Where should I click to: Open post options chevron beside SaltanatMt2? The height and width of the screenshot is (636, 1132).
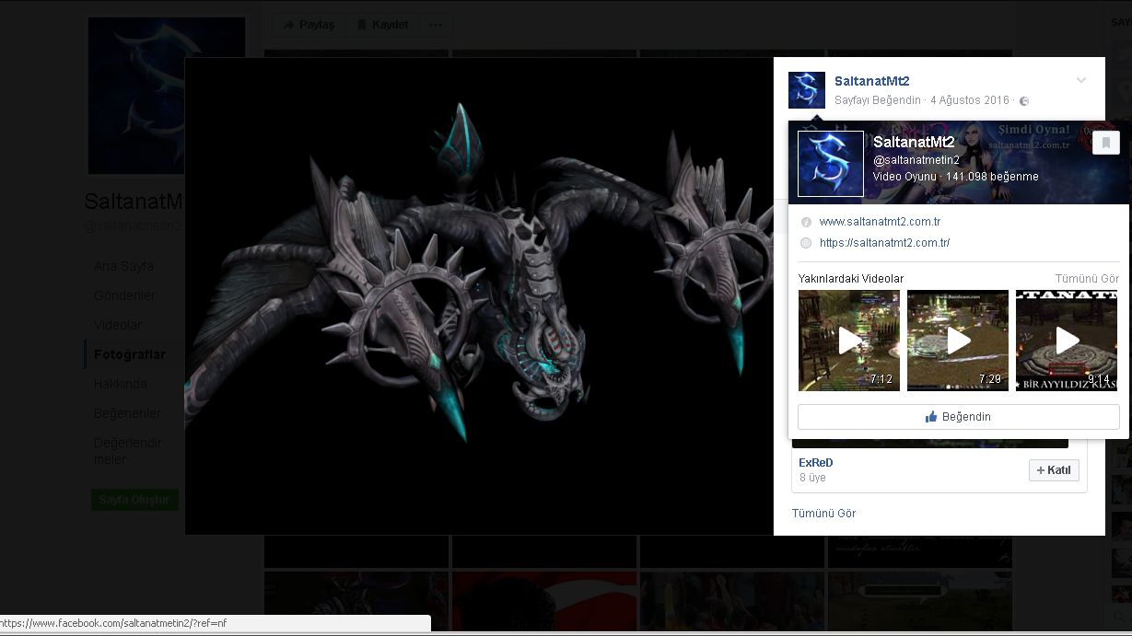1081,81
